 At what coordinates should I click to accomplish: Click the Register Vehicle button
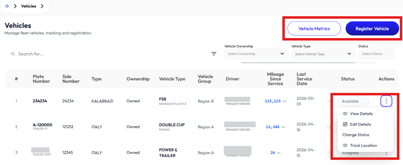click(x=372, y=29)
